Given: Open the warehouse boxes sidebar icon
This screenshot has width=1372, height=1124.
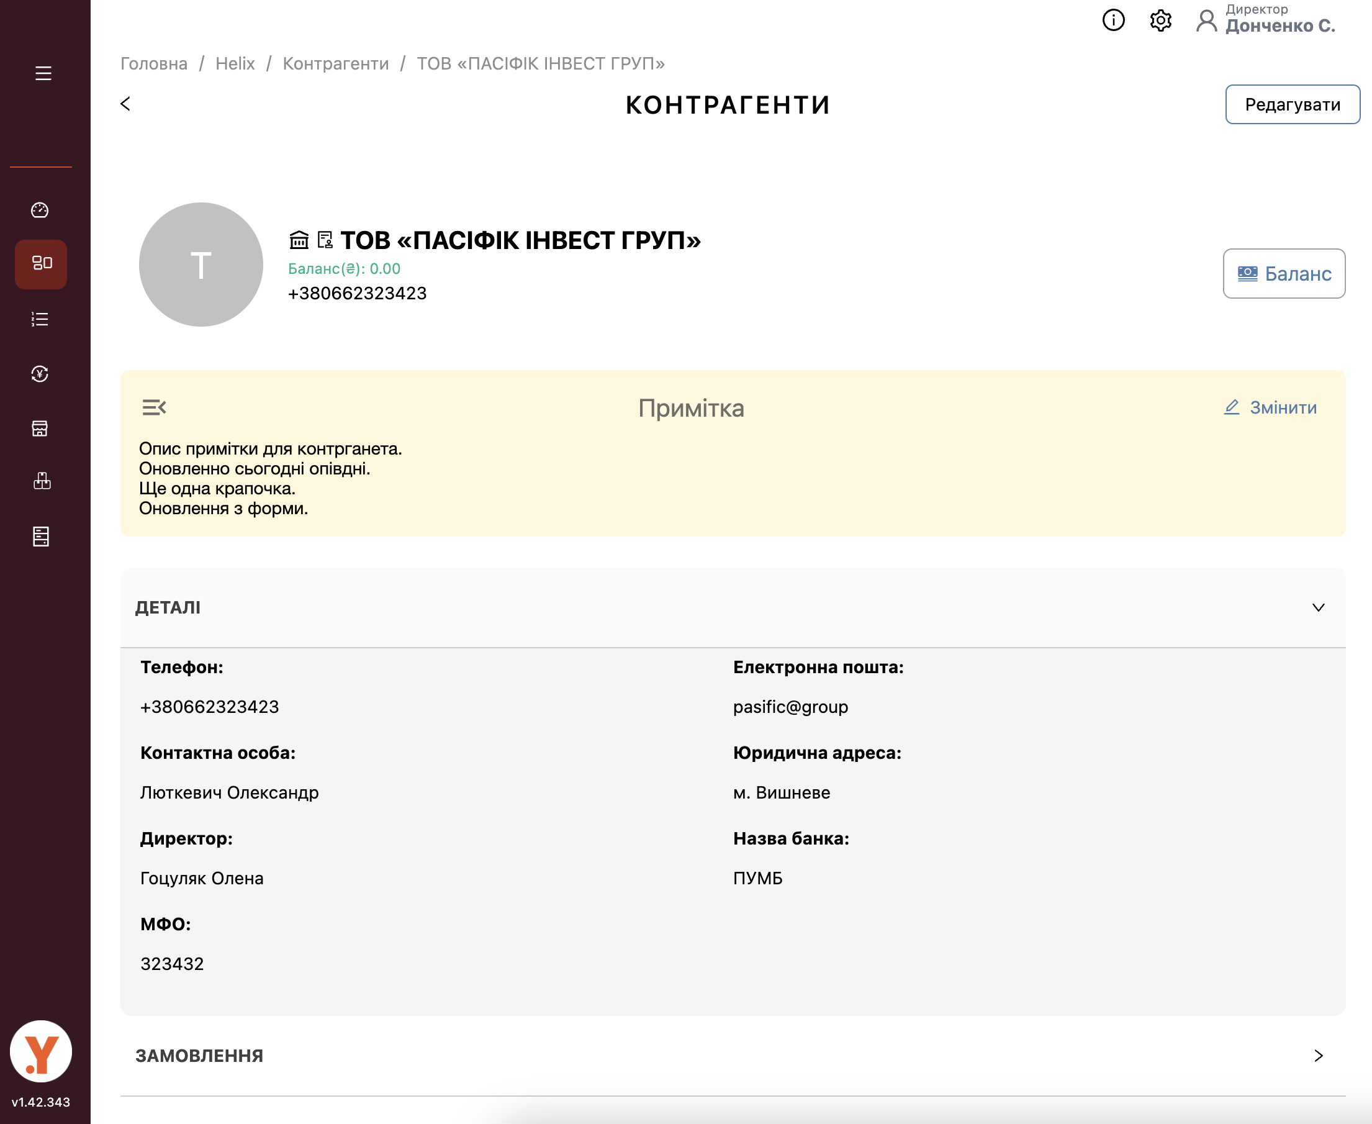Looking at the screenshot, I should pos(42,481).
